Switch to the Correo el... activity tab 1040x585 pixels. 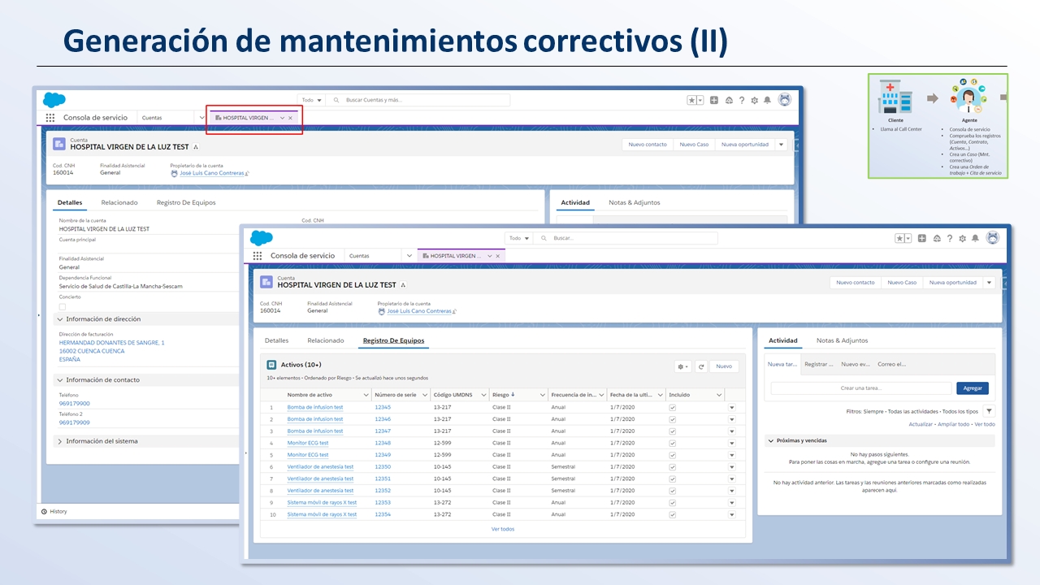891,365
